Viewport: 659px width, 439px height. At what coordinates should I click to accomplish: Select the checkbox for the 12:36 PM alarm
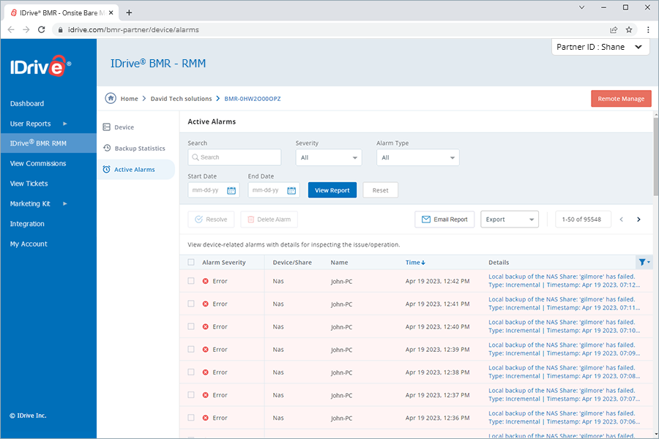pos(191,418)
